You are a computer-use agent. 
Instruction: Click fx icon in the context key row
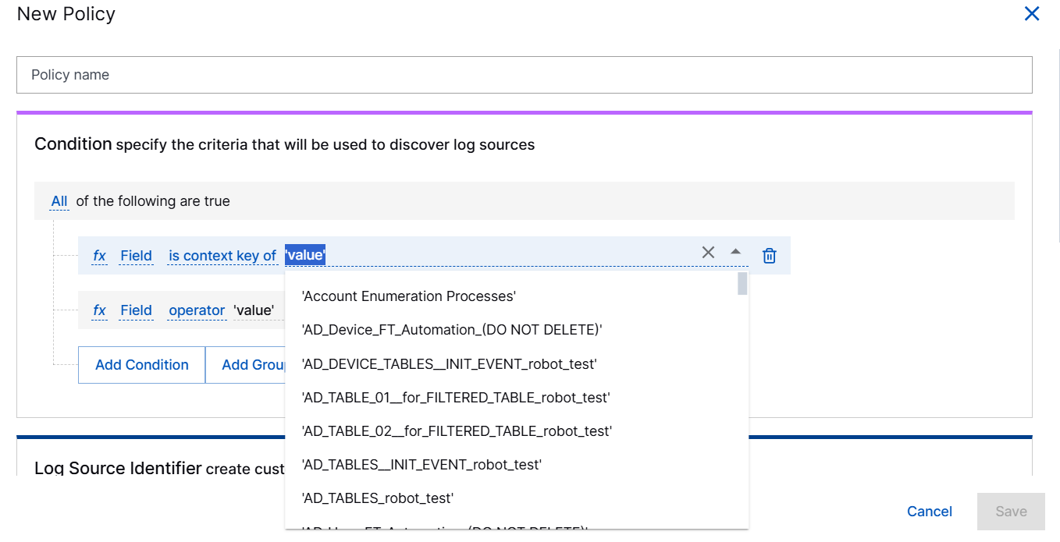click(x=99, y=256)
